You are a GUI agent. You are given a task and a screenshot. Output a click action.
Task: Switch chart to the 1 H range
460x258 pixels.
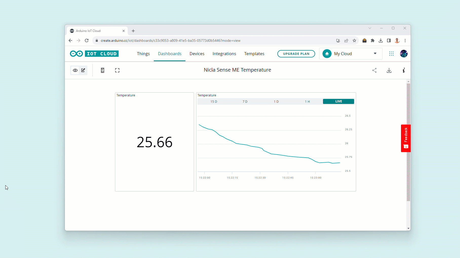(307, 101)
